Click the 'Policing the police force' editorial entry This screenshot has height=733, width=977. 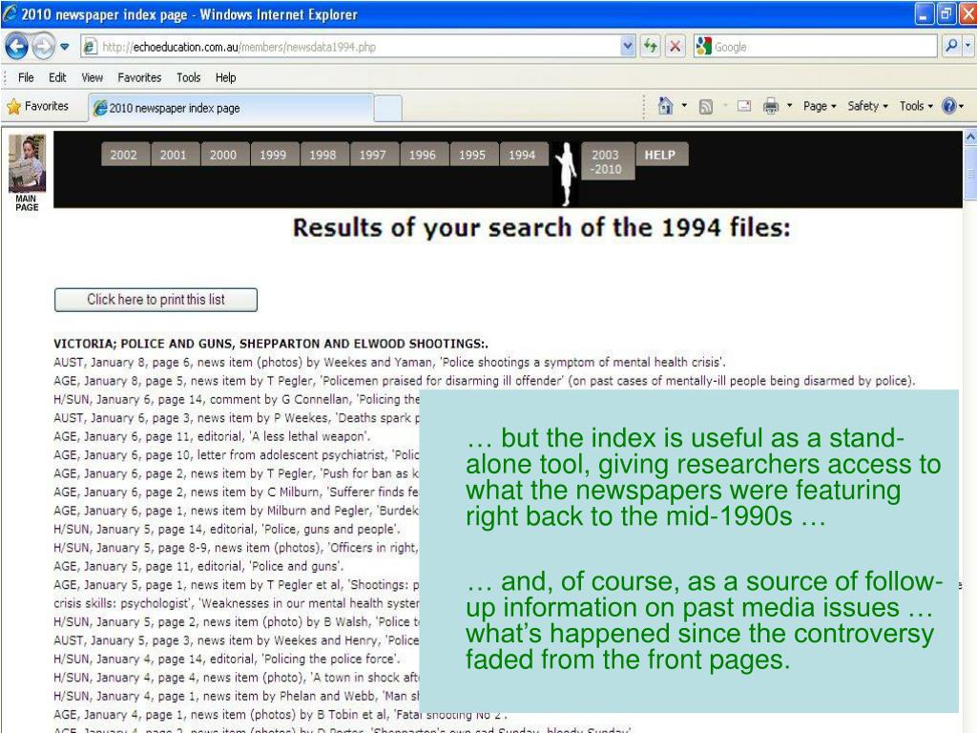(x=227, y=659)
